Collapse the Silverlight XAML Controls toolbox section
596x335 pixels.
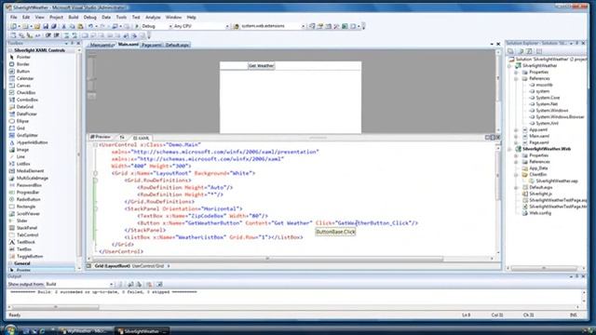(x=10, y=50)
